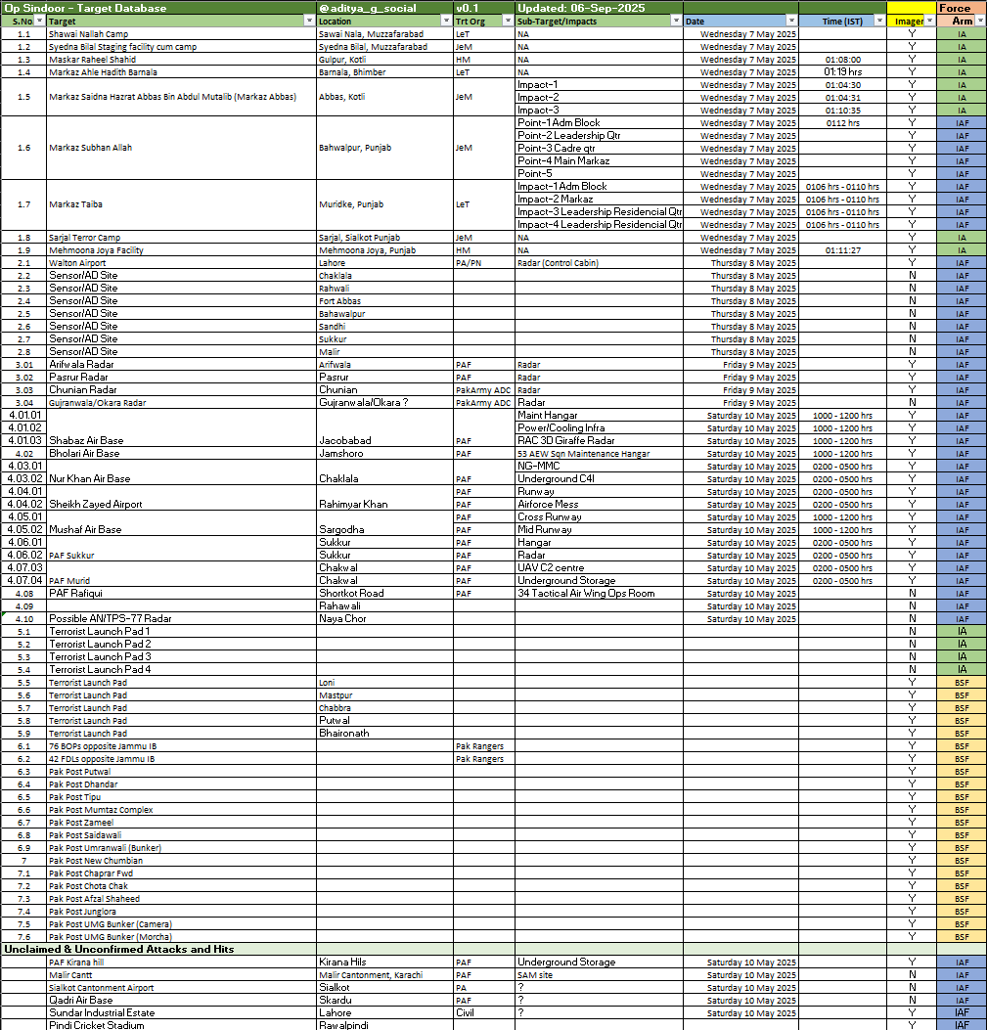
Task: Open the Time (IST) filter dropdown
Action: point(880,21)
